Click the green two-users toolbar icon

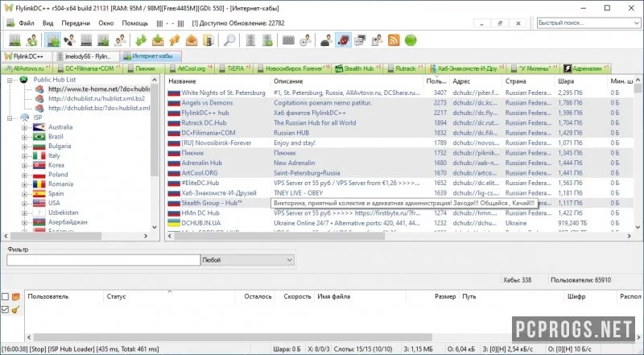point(31,40)
